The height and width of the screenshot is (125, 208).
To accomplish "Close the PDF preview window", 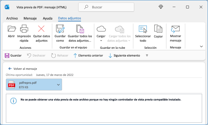I will click(201, 7).
